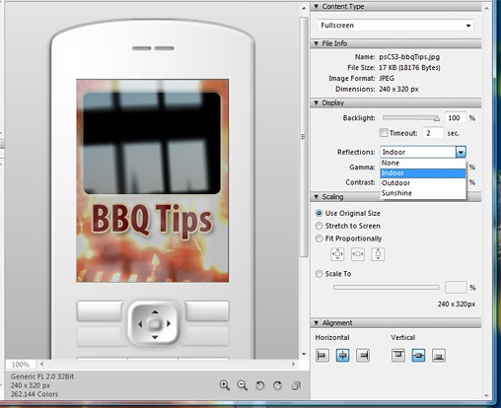Click the Scale To percentage slider
501x408 pixels.
coord(386,288)
